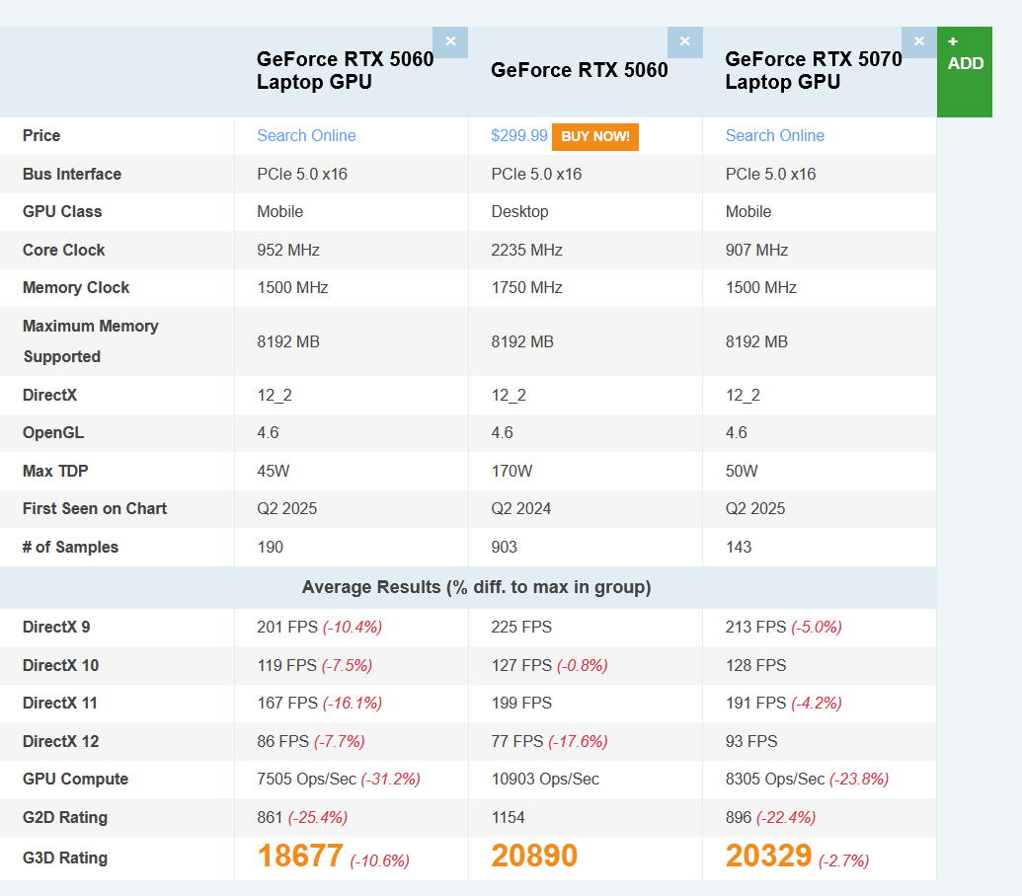Remove GeForce RTX 5070 Laptop GPU column
This screenshot has height=896, width=1022.
(918, 41)
